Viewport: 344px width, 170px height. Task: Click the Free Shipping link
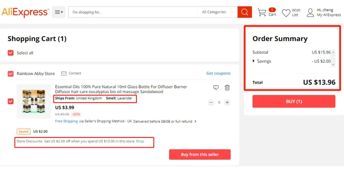(x=66, y=121)
